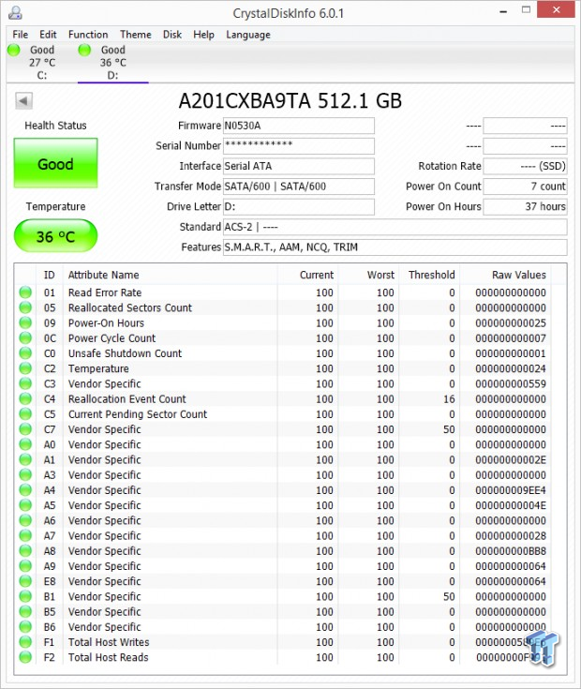The width and height of the screenshot is (581, 689).
Task: Click threshold value 16 in C4 row
Action: [x=449, y=399]
